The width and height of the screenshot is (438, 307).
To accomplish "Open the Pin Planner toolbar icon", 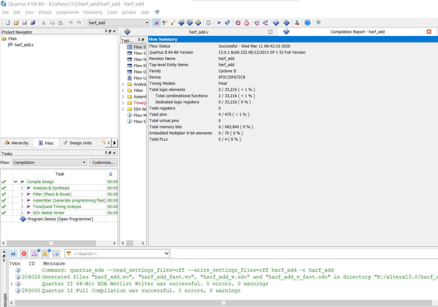I will tap(181, 23).
